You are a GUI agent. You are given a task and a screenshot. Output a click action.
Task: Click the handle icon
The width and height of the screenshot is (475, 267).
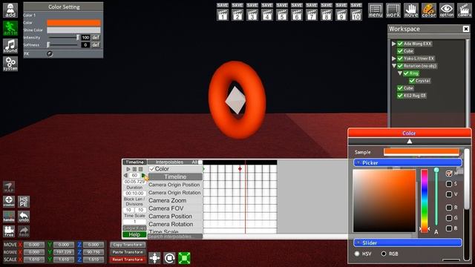point(9,217)
